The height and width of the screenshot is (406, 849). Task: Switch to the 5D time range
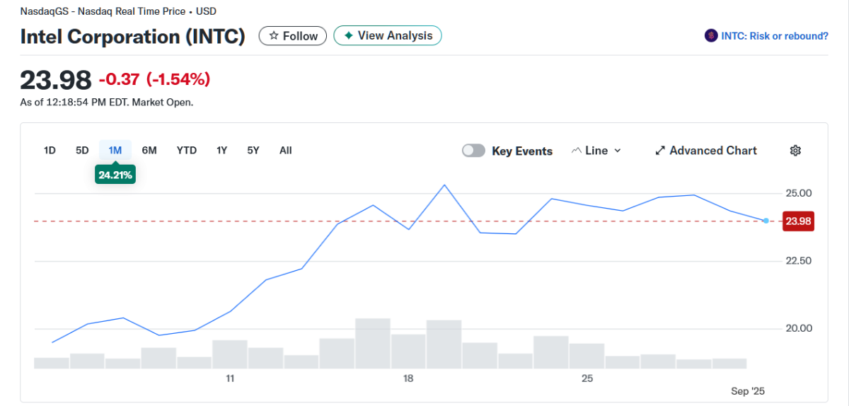tap(82, 150)
